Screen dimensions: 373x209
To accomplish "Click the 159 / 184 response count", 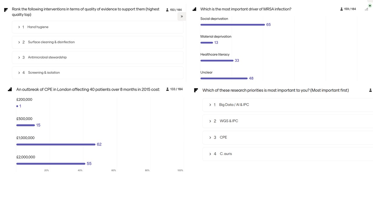I will (x=350, y=9).
